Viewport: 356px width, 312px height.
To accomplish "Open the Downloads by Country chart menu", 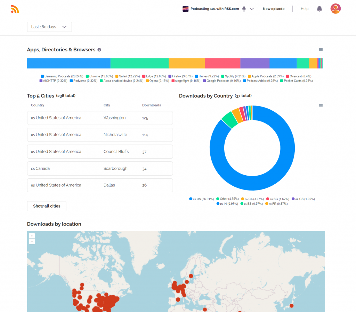I will pyautogui.click(x=321, y=106).
